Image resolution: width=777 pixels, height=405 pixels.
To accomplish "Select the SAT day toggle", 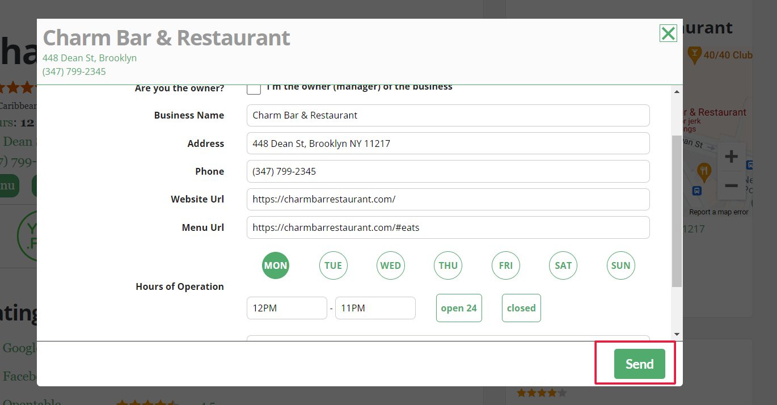I will (x=563, y=265).
